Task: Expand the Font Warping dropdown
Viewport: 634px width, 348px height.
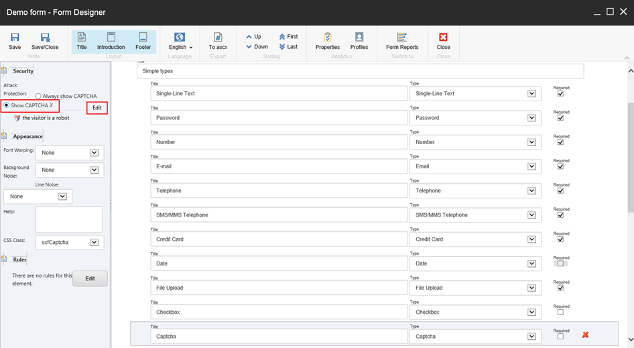Action: pos(94,153)
